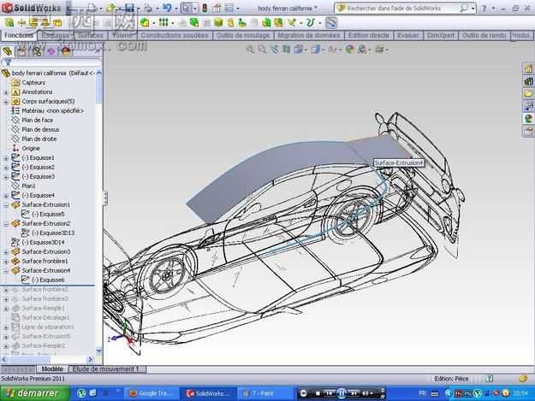Click the New document icon

[x=92, y=8]
